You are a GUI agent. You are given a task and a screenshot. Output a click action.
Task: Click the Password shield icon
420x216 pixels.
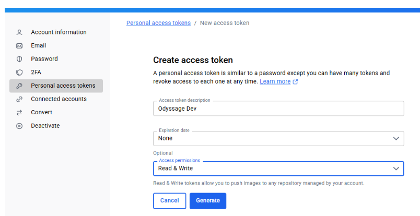click(19, 59)
